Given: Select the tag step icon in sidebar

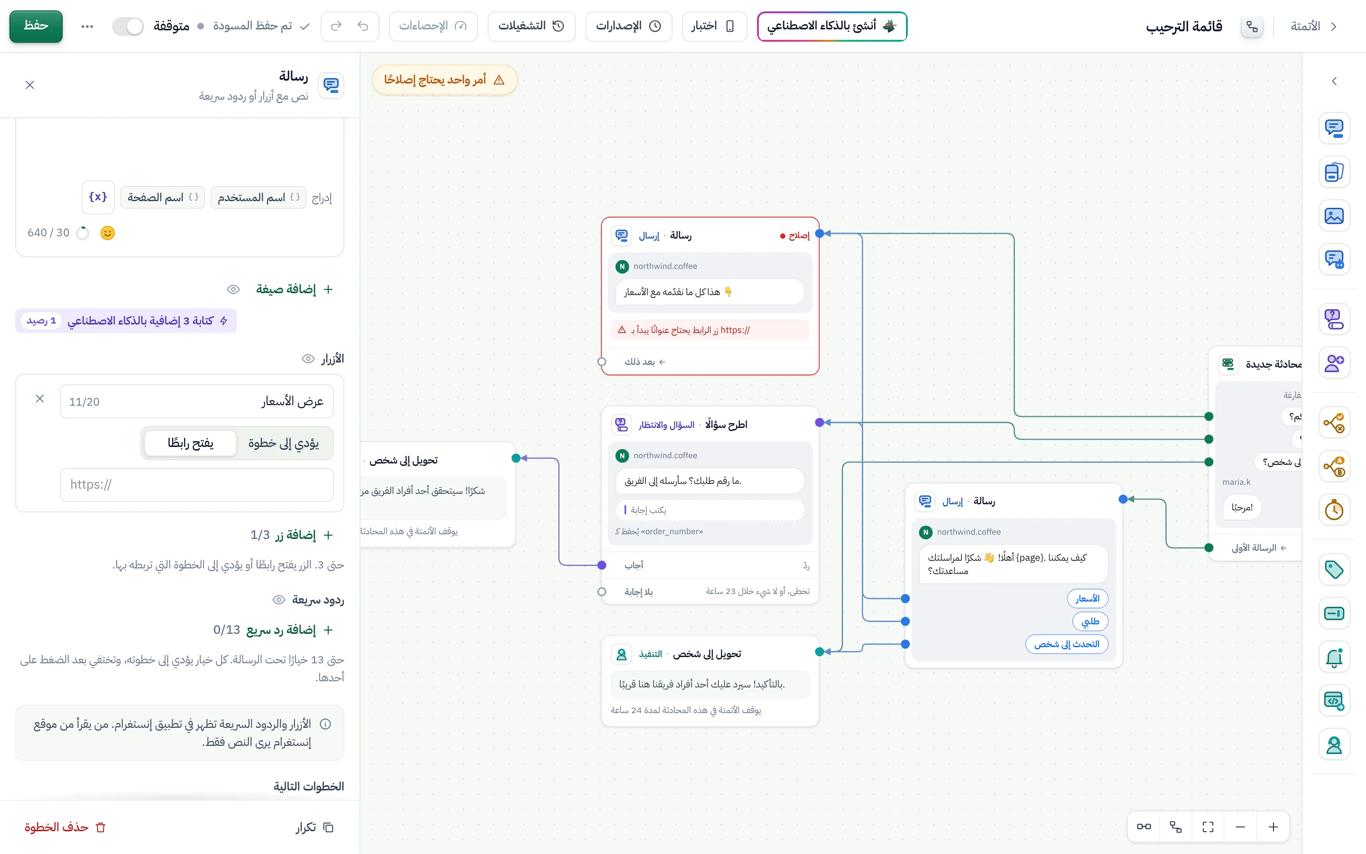Looking at the screenshot, I should pos(1334,569).
